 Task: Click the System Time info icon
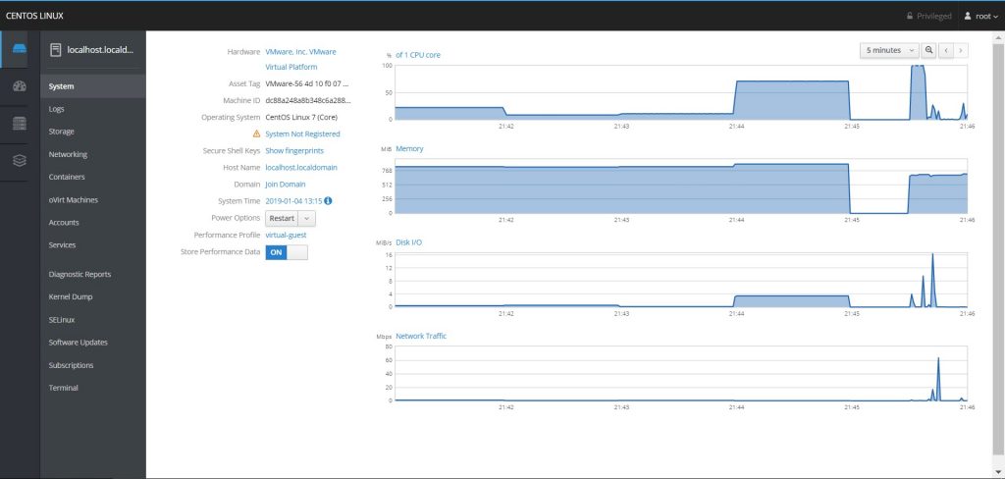coord(328,200)
